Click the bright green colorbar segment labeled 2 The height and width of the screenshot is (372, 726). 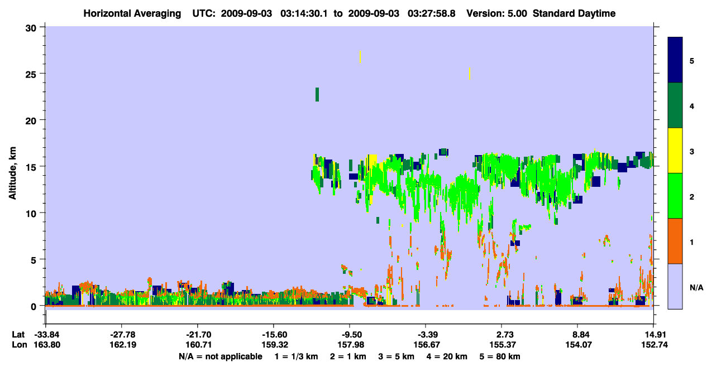pos(675,196)
